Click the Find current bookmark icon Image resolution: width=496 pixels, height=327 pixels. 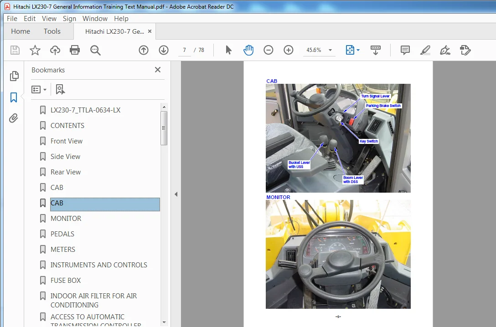[x=60, y=89]
